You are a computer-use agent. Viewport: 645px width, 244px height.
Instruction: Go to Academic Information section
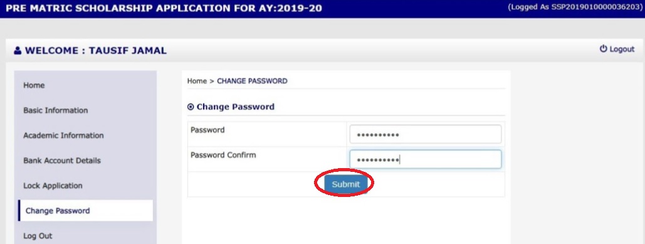point(63,135)
